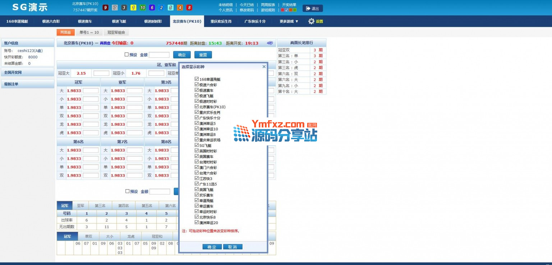Click the 退出 logout button
Screen dimensions: 552x265
coord(312,8)
